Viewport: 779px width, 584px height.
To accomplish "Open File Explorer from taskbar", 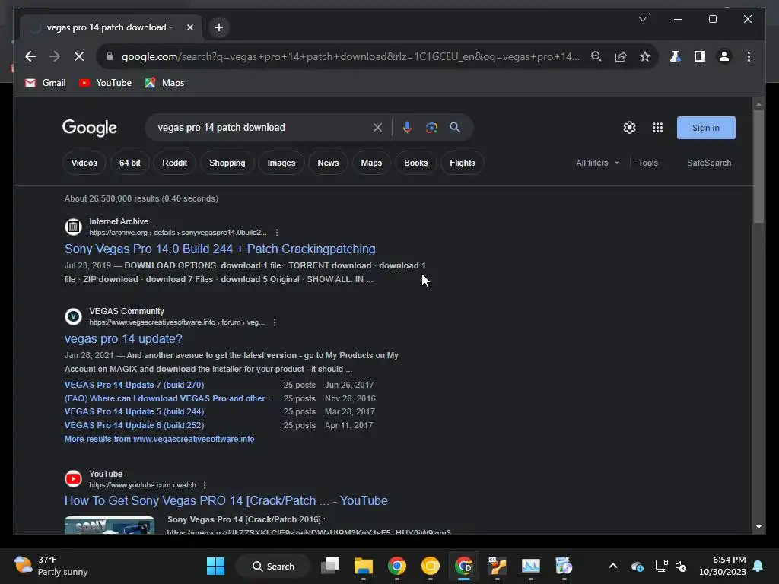I will click(363, 566).
